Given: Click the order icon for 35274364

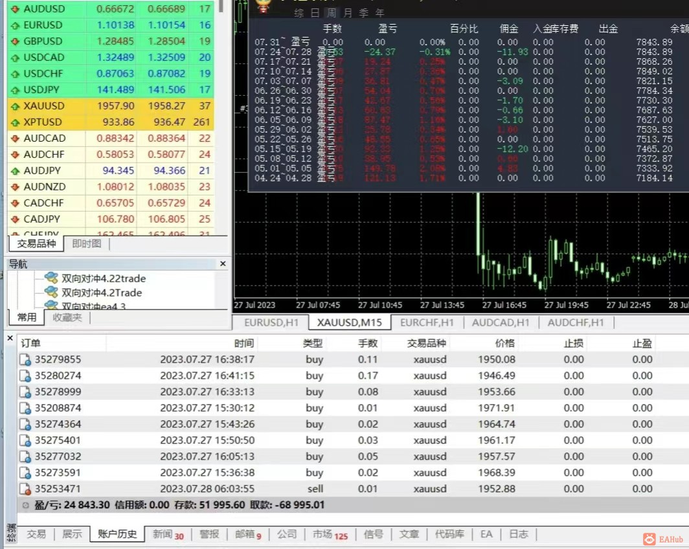Looking at the screenshot, I should click(25, 425).
